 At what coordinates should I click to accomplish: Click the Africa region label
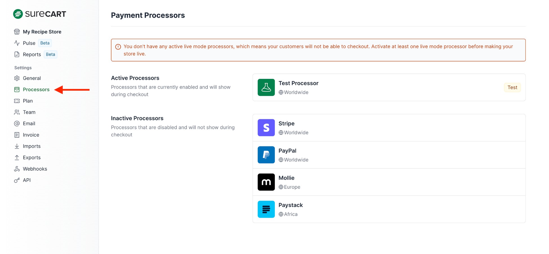(x=291, y=214)
